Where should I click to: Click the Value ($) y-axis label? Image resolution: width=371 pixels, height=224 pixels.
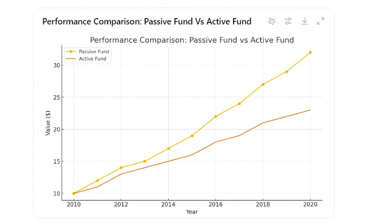coord(48,123)
